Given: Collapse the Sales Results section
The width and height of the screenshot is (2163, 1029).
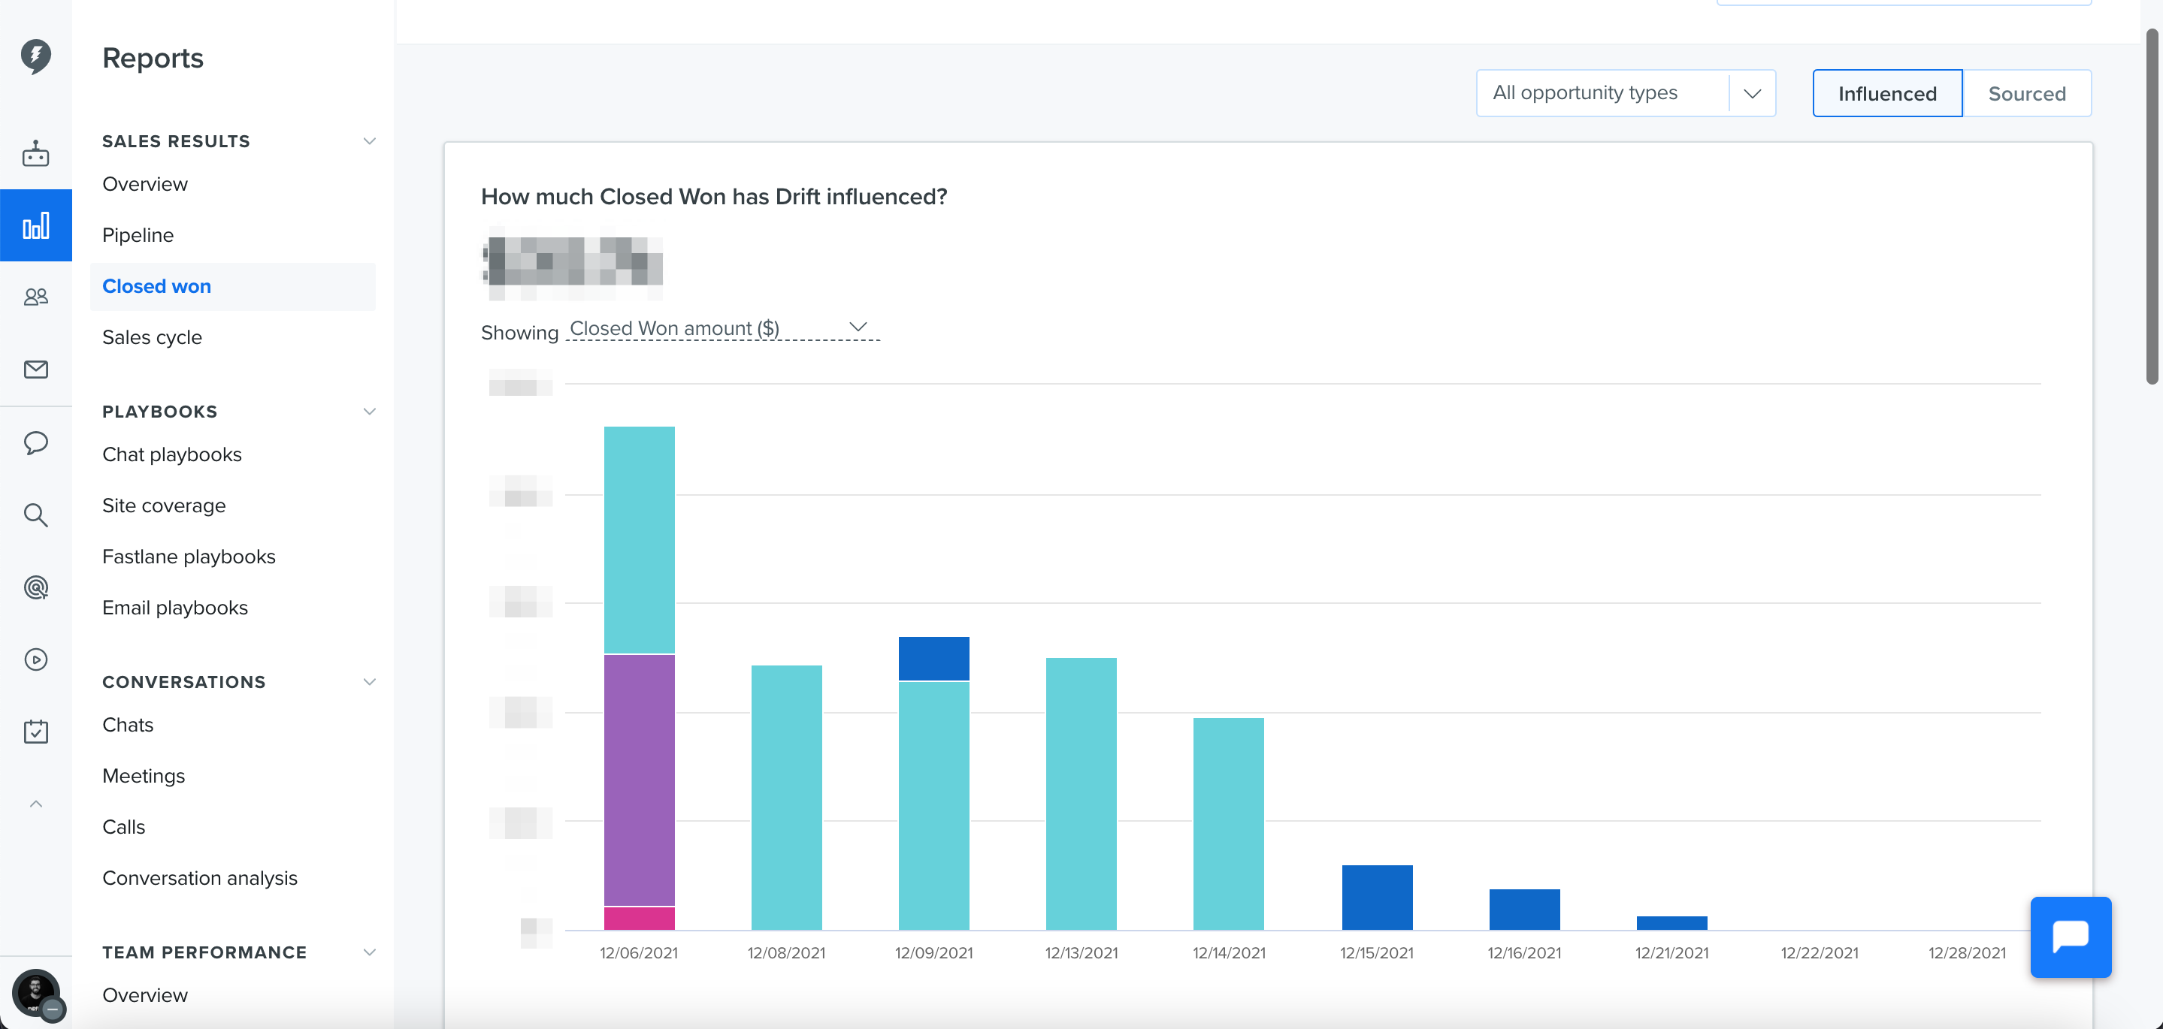Looking at the screenshot, I should point(368,141).
